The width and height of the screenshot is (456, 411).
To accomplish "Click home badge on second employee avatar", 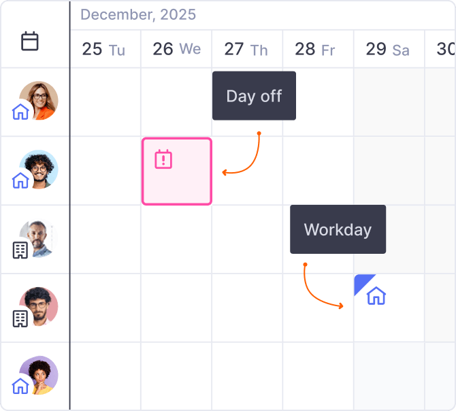I will point(20,180).
